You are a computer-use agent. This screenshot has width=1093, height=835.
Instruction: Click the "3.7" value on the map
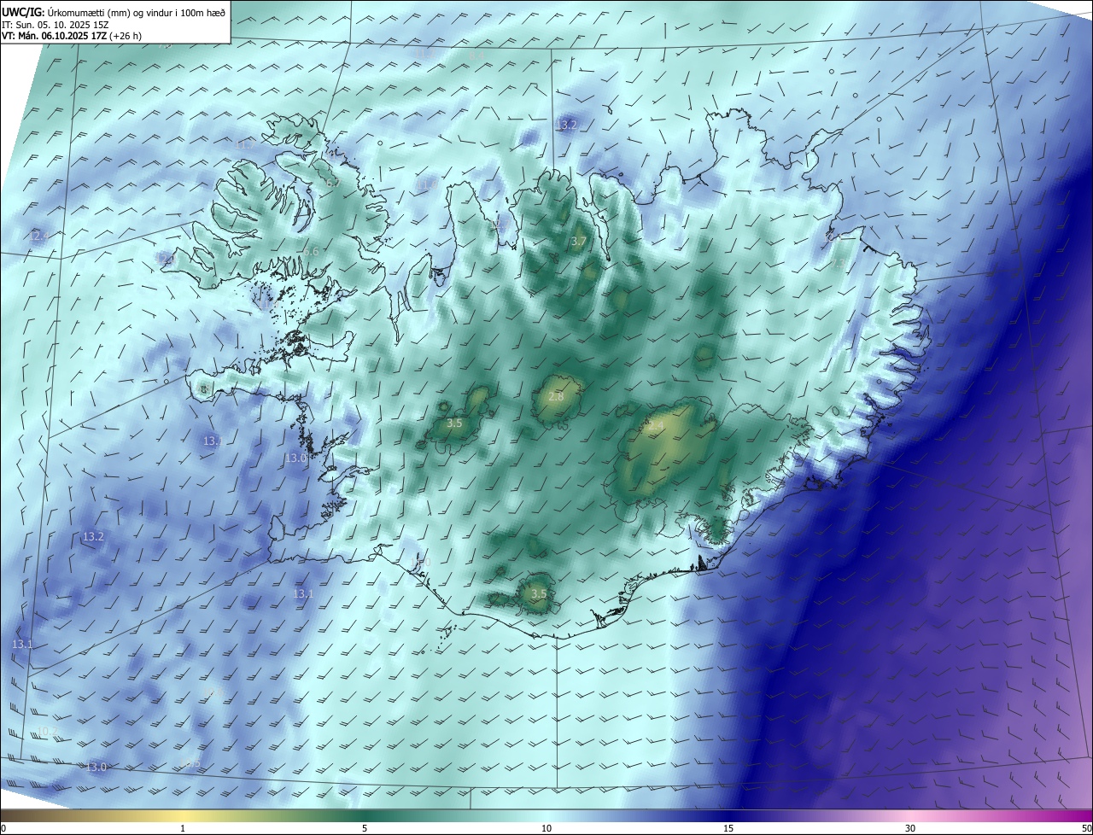click(x=579, y=242)
